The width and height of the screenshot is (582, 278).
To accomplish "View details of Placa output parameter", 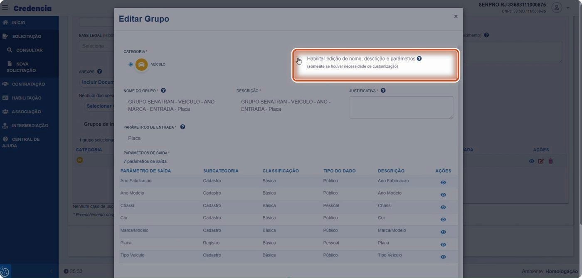I will tap(443, 244).
